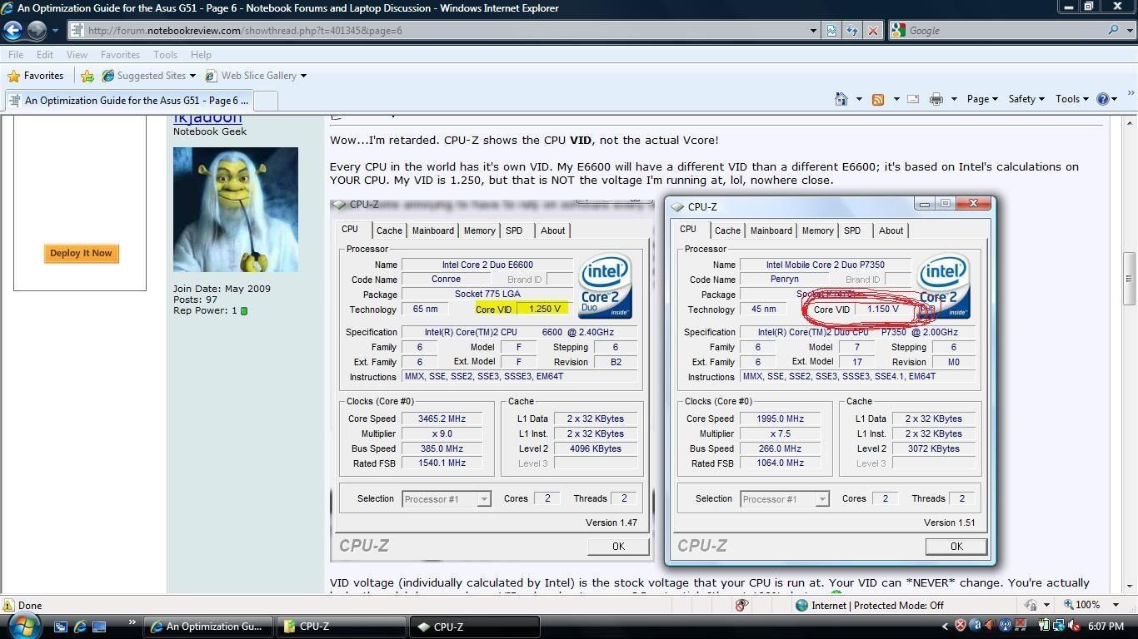This screenshot has height=639, width=1138.
Task: Click 'Internet | Protected Mode: Off' zone
Action: (870, 606)
